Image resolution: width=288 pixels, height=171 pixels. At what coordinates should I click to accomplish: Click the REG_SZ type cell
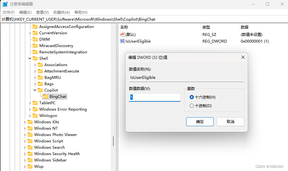209,34
